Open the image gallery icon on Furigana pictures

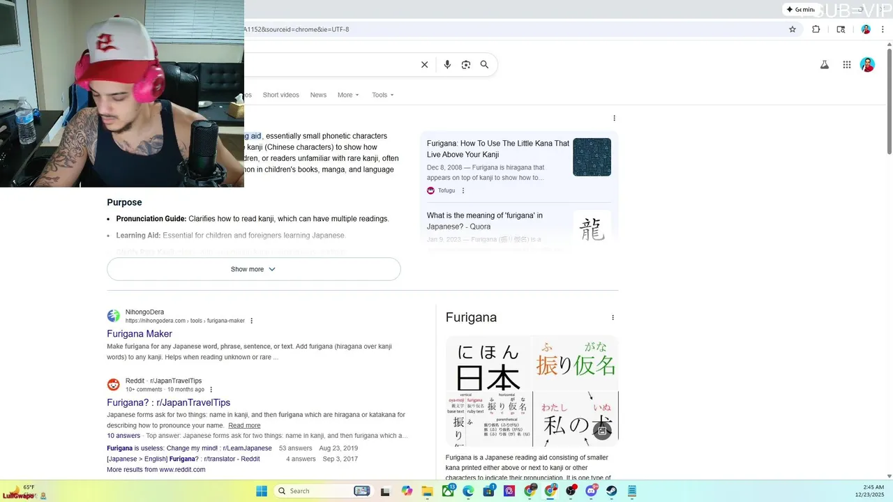603,431
